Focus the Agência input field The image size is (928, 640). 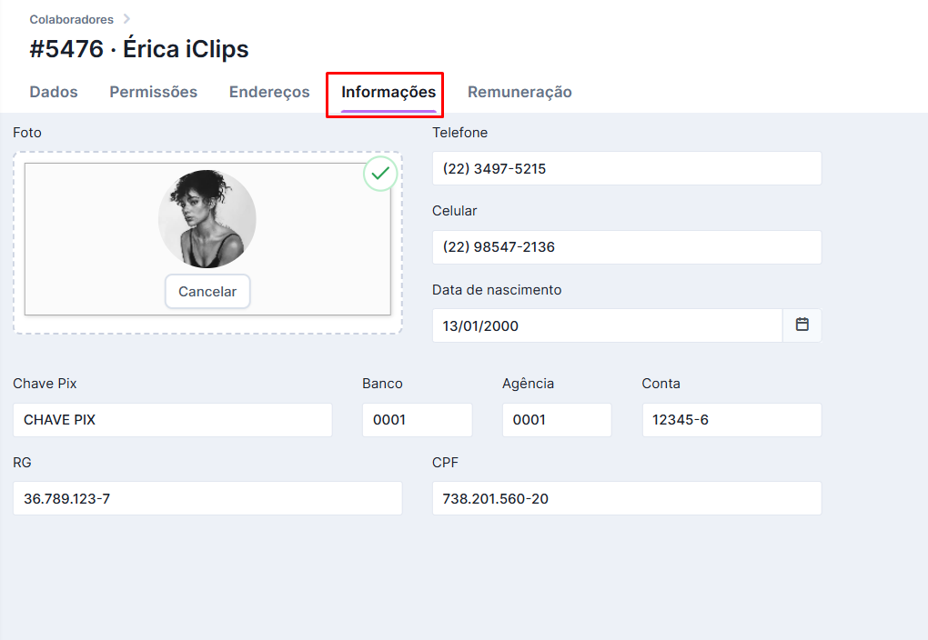click(556, 420)
